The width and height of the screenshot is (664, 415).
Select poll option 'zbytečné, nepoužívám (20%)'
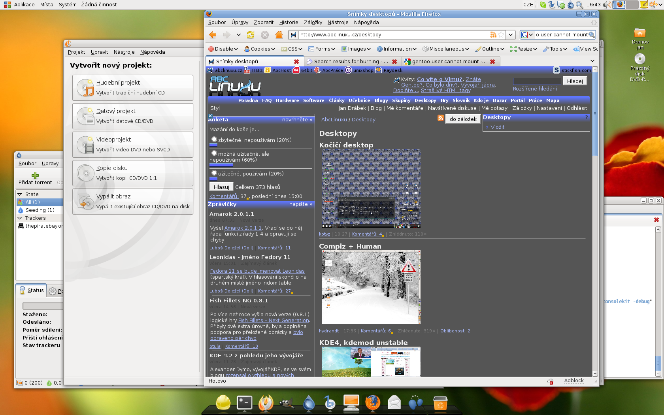tap(214, 140)
